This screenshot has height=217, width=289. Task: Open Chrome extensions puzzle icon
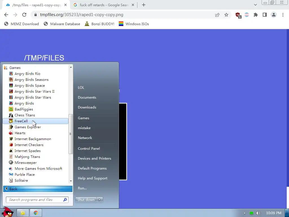point(256,15)
